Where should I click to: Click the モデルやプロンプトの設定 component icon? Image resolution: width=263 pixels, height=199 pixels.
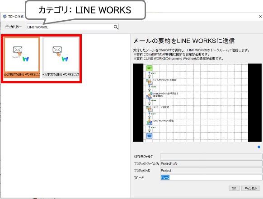(x=149, y=81)
